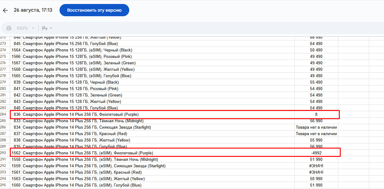Click the iPhone 14 Plus 256 ГБ Фиолетовый (Purple) name in row 284

pos(83,114)
